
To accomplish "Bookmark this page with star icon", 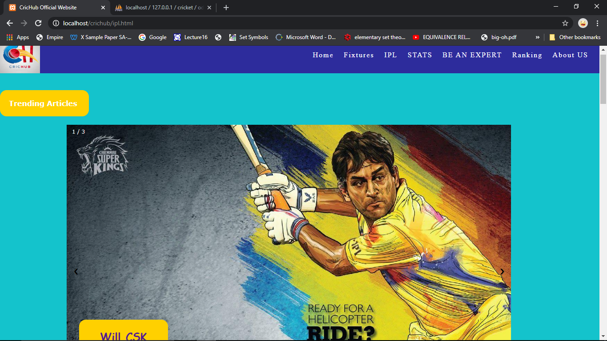I will pyautogui.click(x=565, y=23).
